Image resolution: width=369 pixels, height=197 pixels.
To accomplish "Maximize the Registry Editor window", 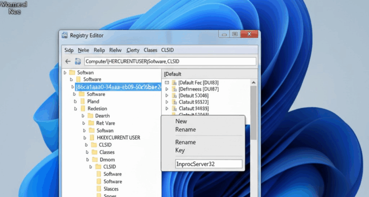I will 235,34.
